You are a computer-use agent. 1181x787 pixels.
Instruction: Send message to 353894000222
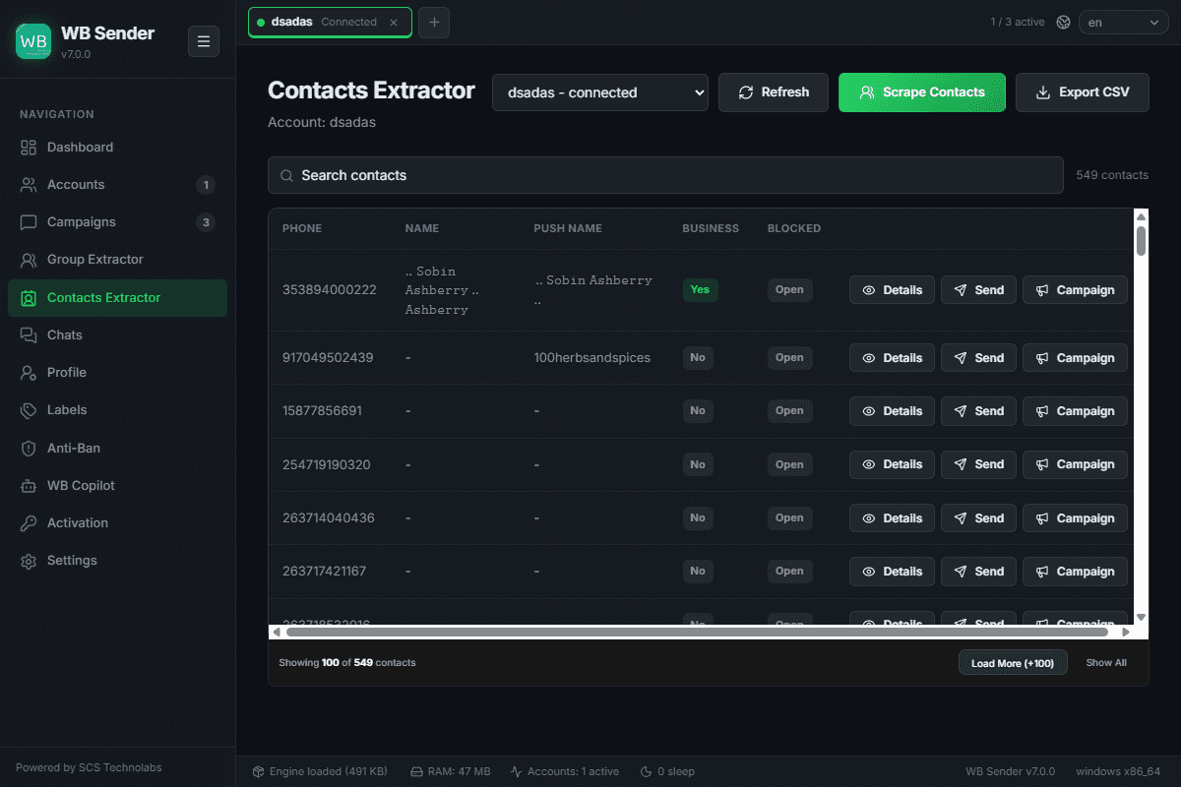pyautogui.click(x=978, y=290)
